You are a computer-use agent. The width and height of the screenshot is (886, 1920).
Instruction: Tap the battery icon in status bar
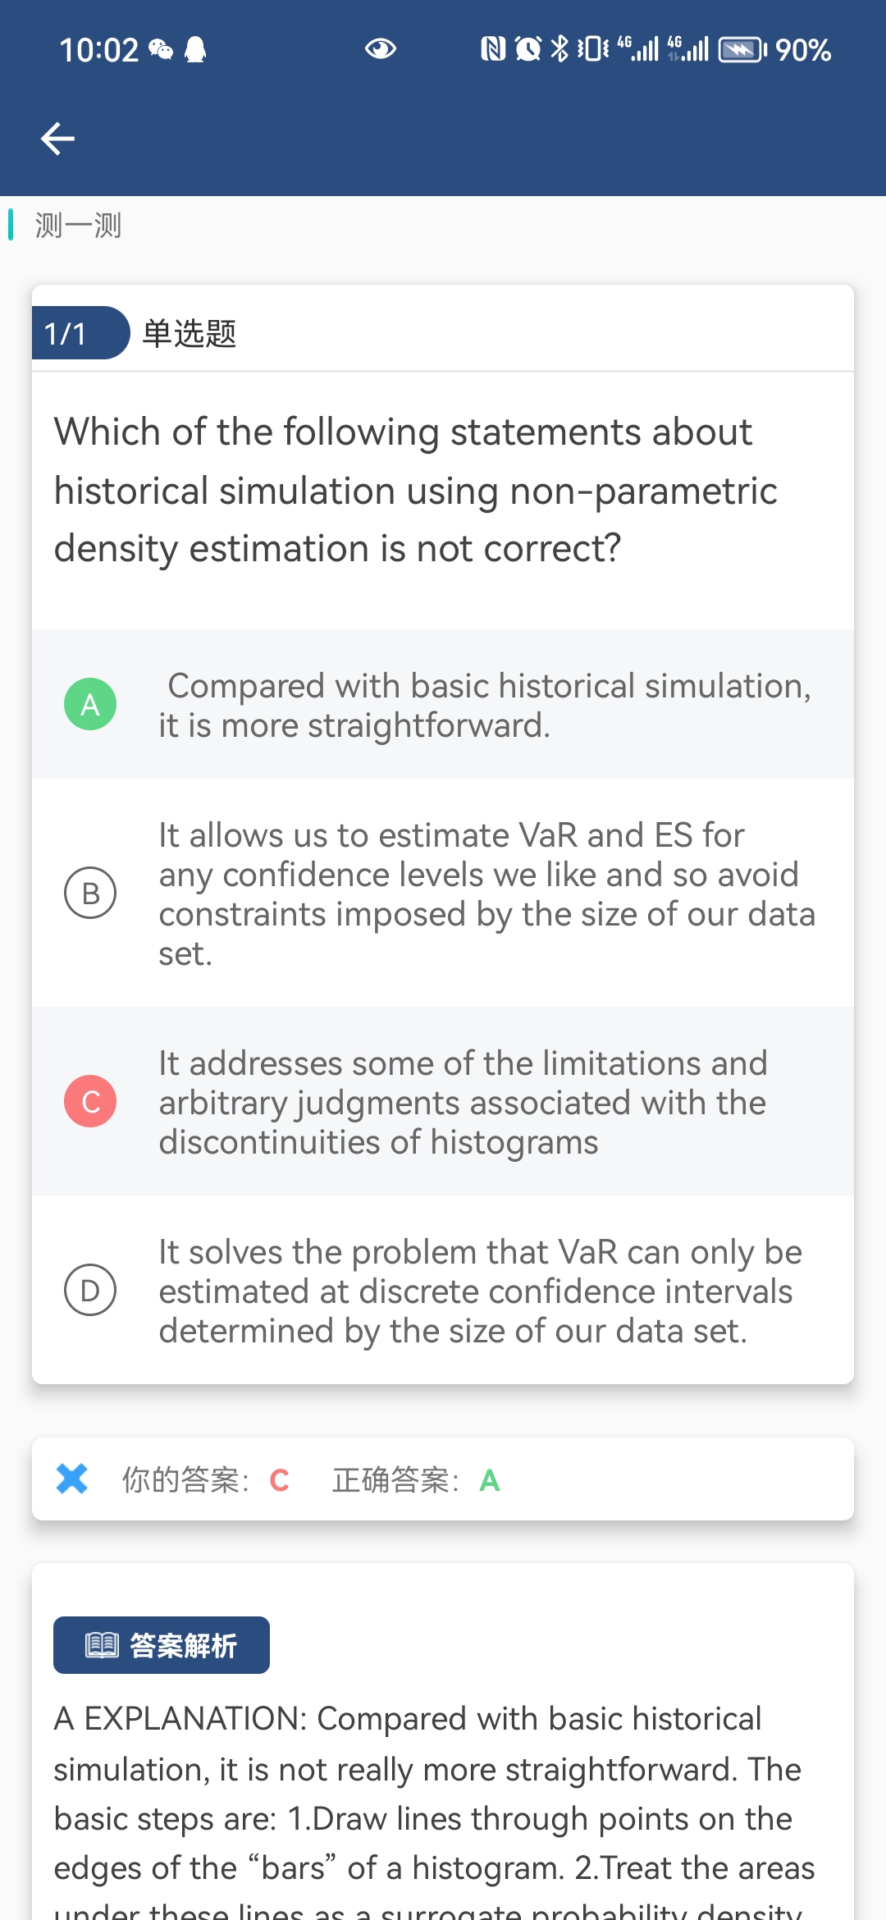(x=742, y=50)
